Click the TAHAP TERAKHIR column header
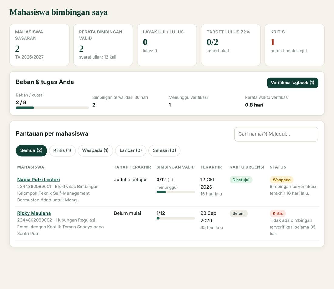This screenshot has height=289, width=334. click(x=132, y=167)
